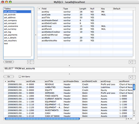Click the horizontal scroll left arrow in results
139x124 pixels.
(x=128, y=119)
